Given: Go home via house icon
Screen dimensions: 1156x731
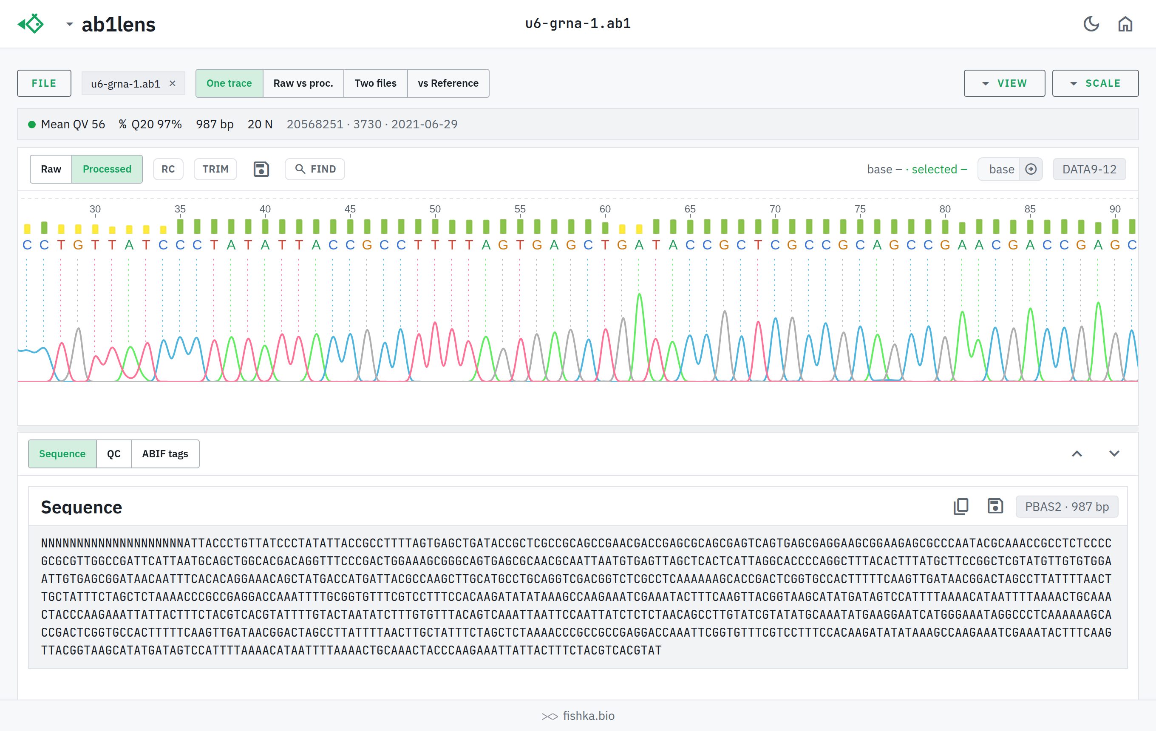Looking at the screenshot, I should coord(1125,23).
